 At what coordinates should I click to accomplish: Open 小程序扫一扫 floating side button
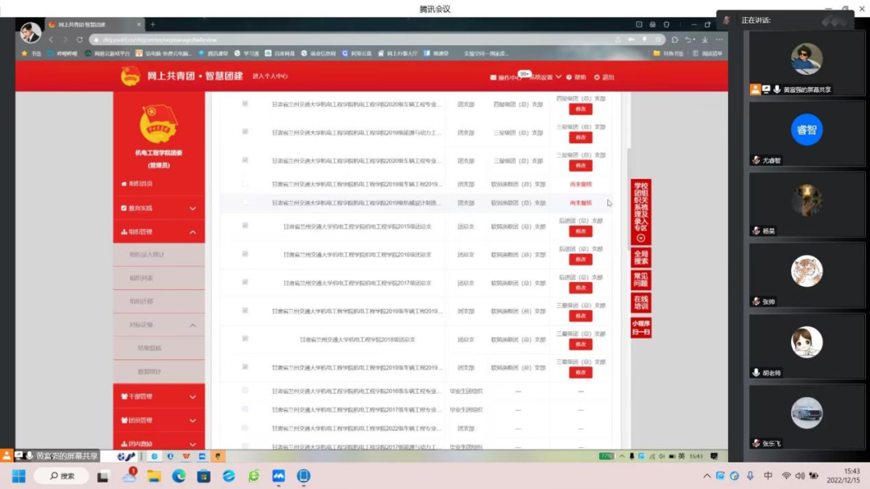point(640,327)
